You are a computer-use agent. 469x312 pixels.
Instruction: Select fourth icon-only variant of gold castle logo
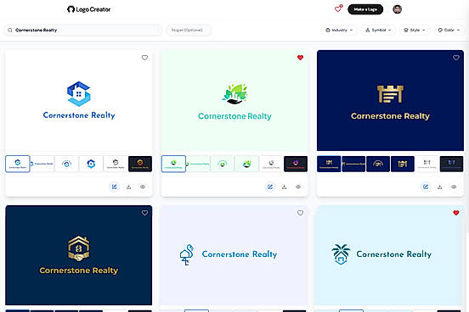pyautogui.click(x=403, y=164)
